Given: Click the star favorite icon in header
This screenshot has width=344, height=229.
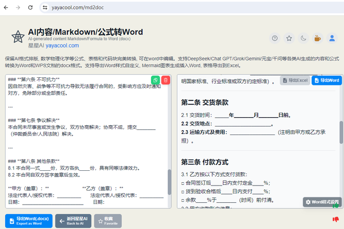Looking at the screenshot, I should point(289,38).
